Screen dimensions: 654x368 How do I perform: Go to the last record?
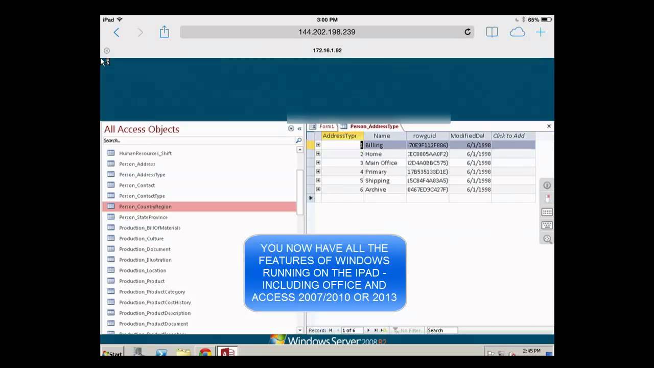click(376, 331)
